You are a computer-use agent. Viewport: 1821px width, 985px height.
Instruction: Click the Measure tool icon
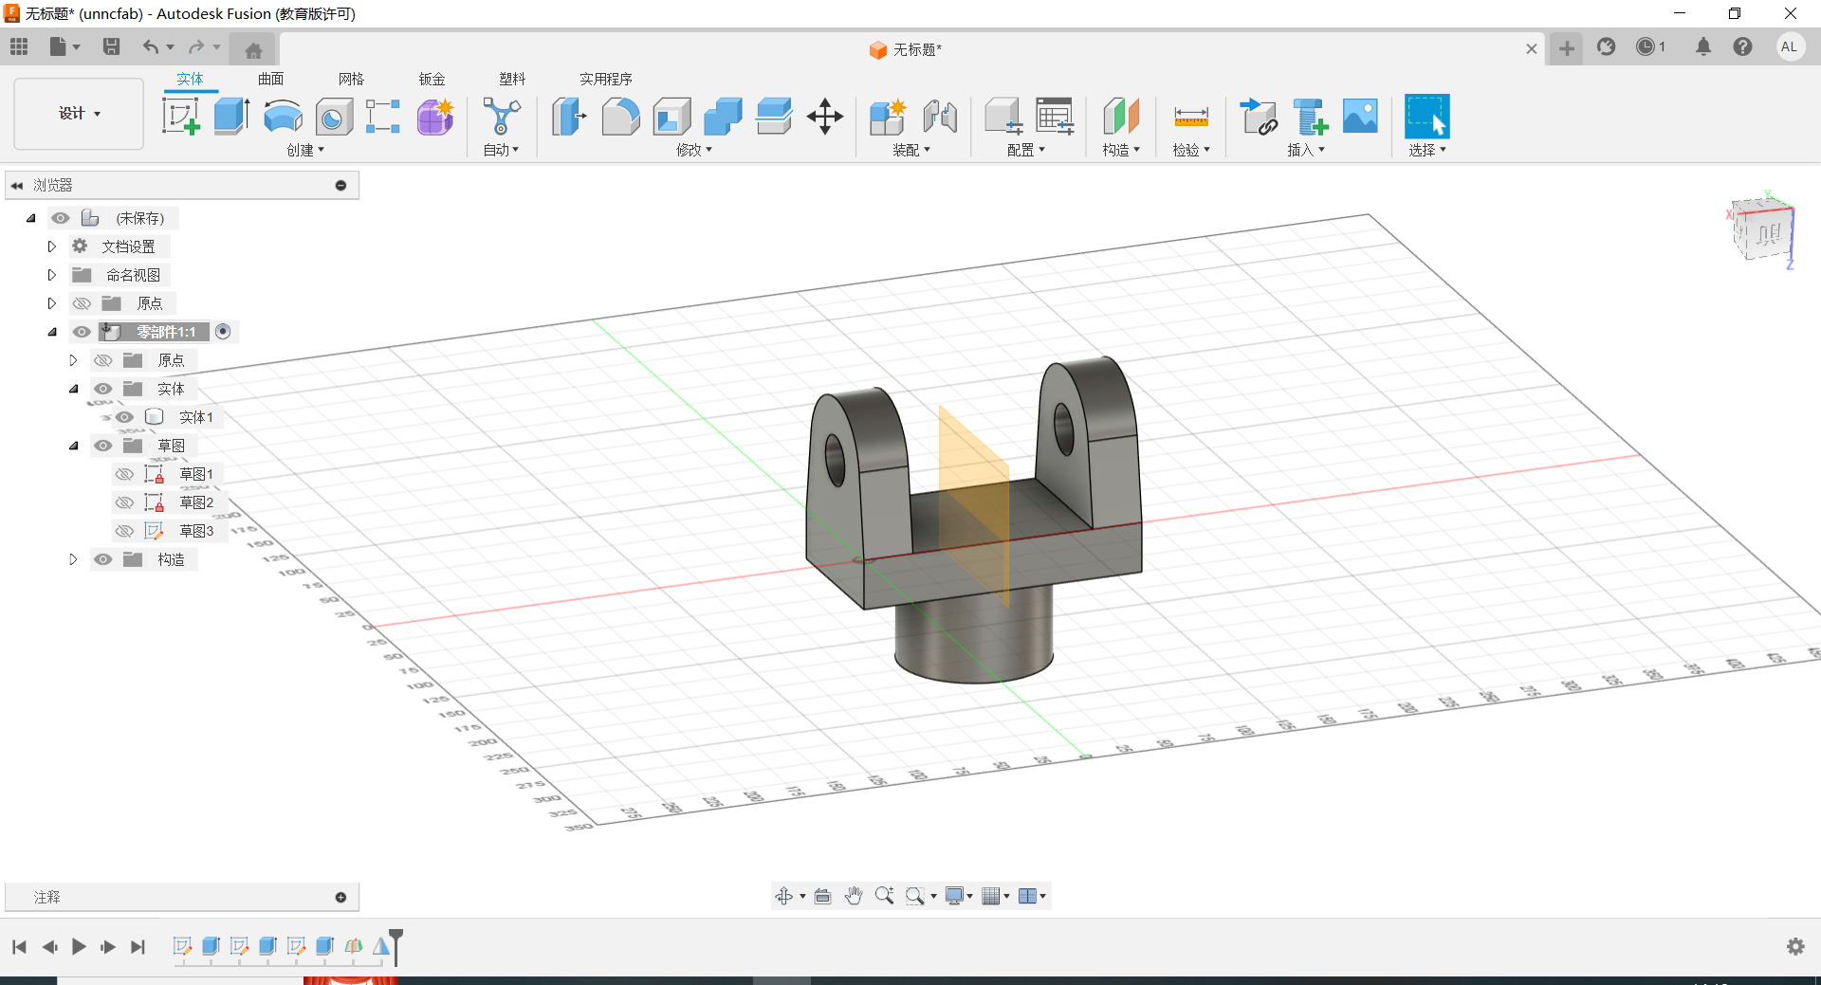click(x=1190, y=117)
